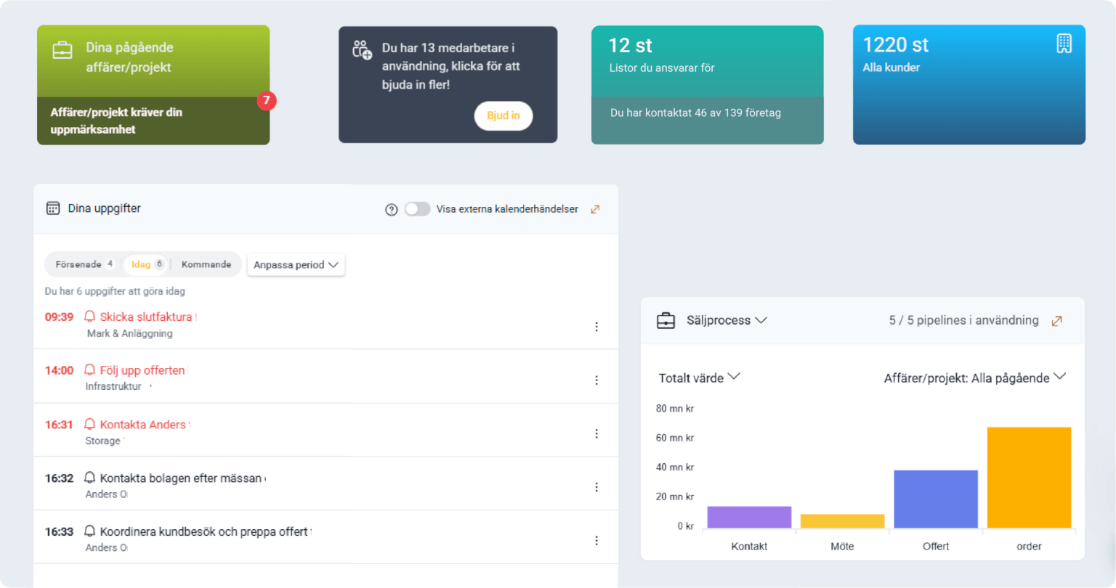
Task: Click the building icon on the Alla kunder card
Action: pyautogui.click(x=1064, y=44)
